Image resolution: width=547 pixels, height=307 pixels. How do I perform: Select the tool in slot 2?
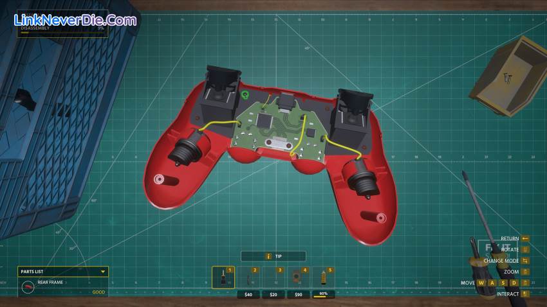click(248, 277)
